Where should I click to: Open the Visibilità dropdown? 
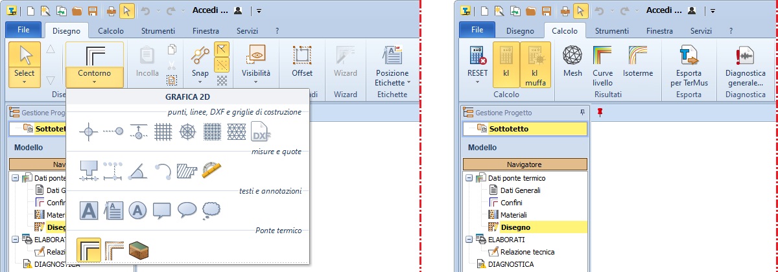[255, 82]
